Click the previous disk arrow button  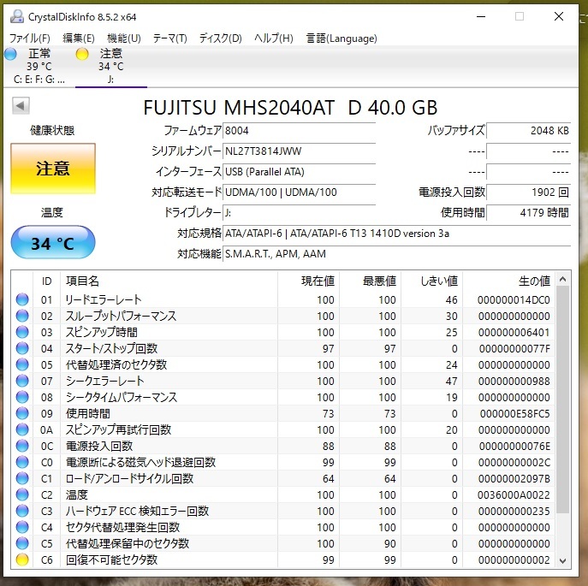tap(21, 106)
